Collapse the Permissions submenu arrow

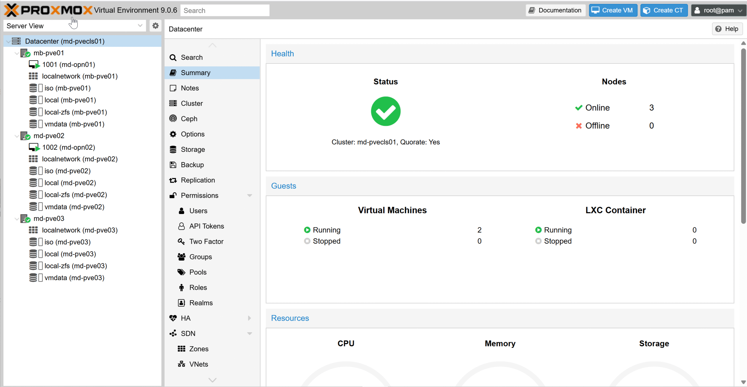pos(249,195)
